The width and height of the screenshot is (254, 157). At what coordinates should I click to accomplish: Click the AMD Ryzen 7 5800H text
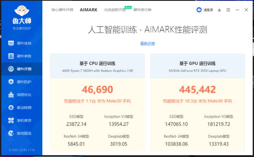[x=97, y=71]
